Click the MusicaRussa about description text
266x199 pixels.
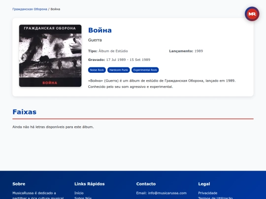coord(38,195)
